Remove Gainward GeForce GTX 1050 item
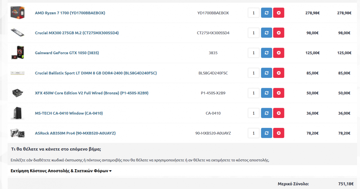360x189 pixels. 279,53
